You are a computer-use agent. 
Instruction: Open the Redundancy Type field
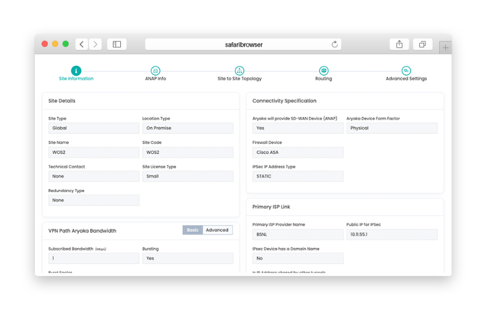[94, 200]
